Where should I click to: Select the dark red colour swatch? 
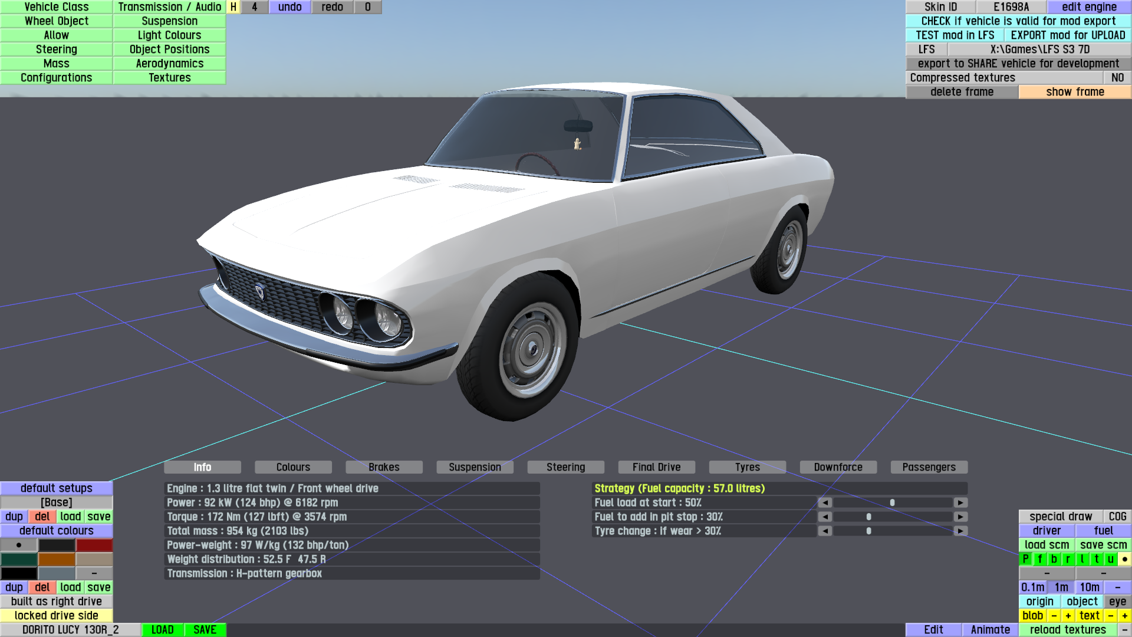(94, 545)
